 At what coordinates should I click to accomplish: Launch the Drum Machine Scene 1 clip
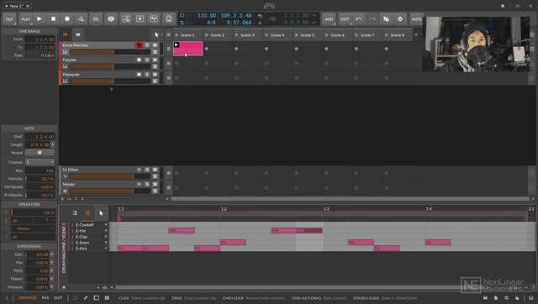click(x=177, y=45)
